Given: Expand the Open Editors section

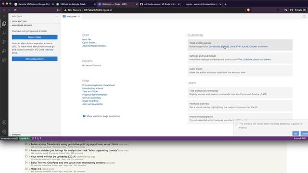Looking at the screenshot, I should click(x=19, y=21).
